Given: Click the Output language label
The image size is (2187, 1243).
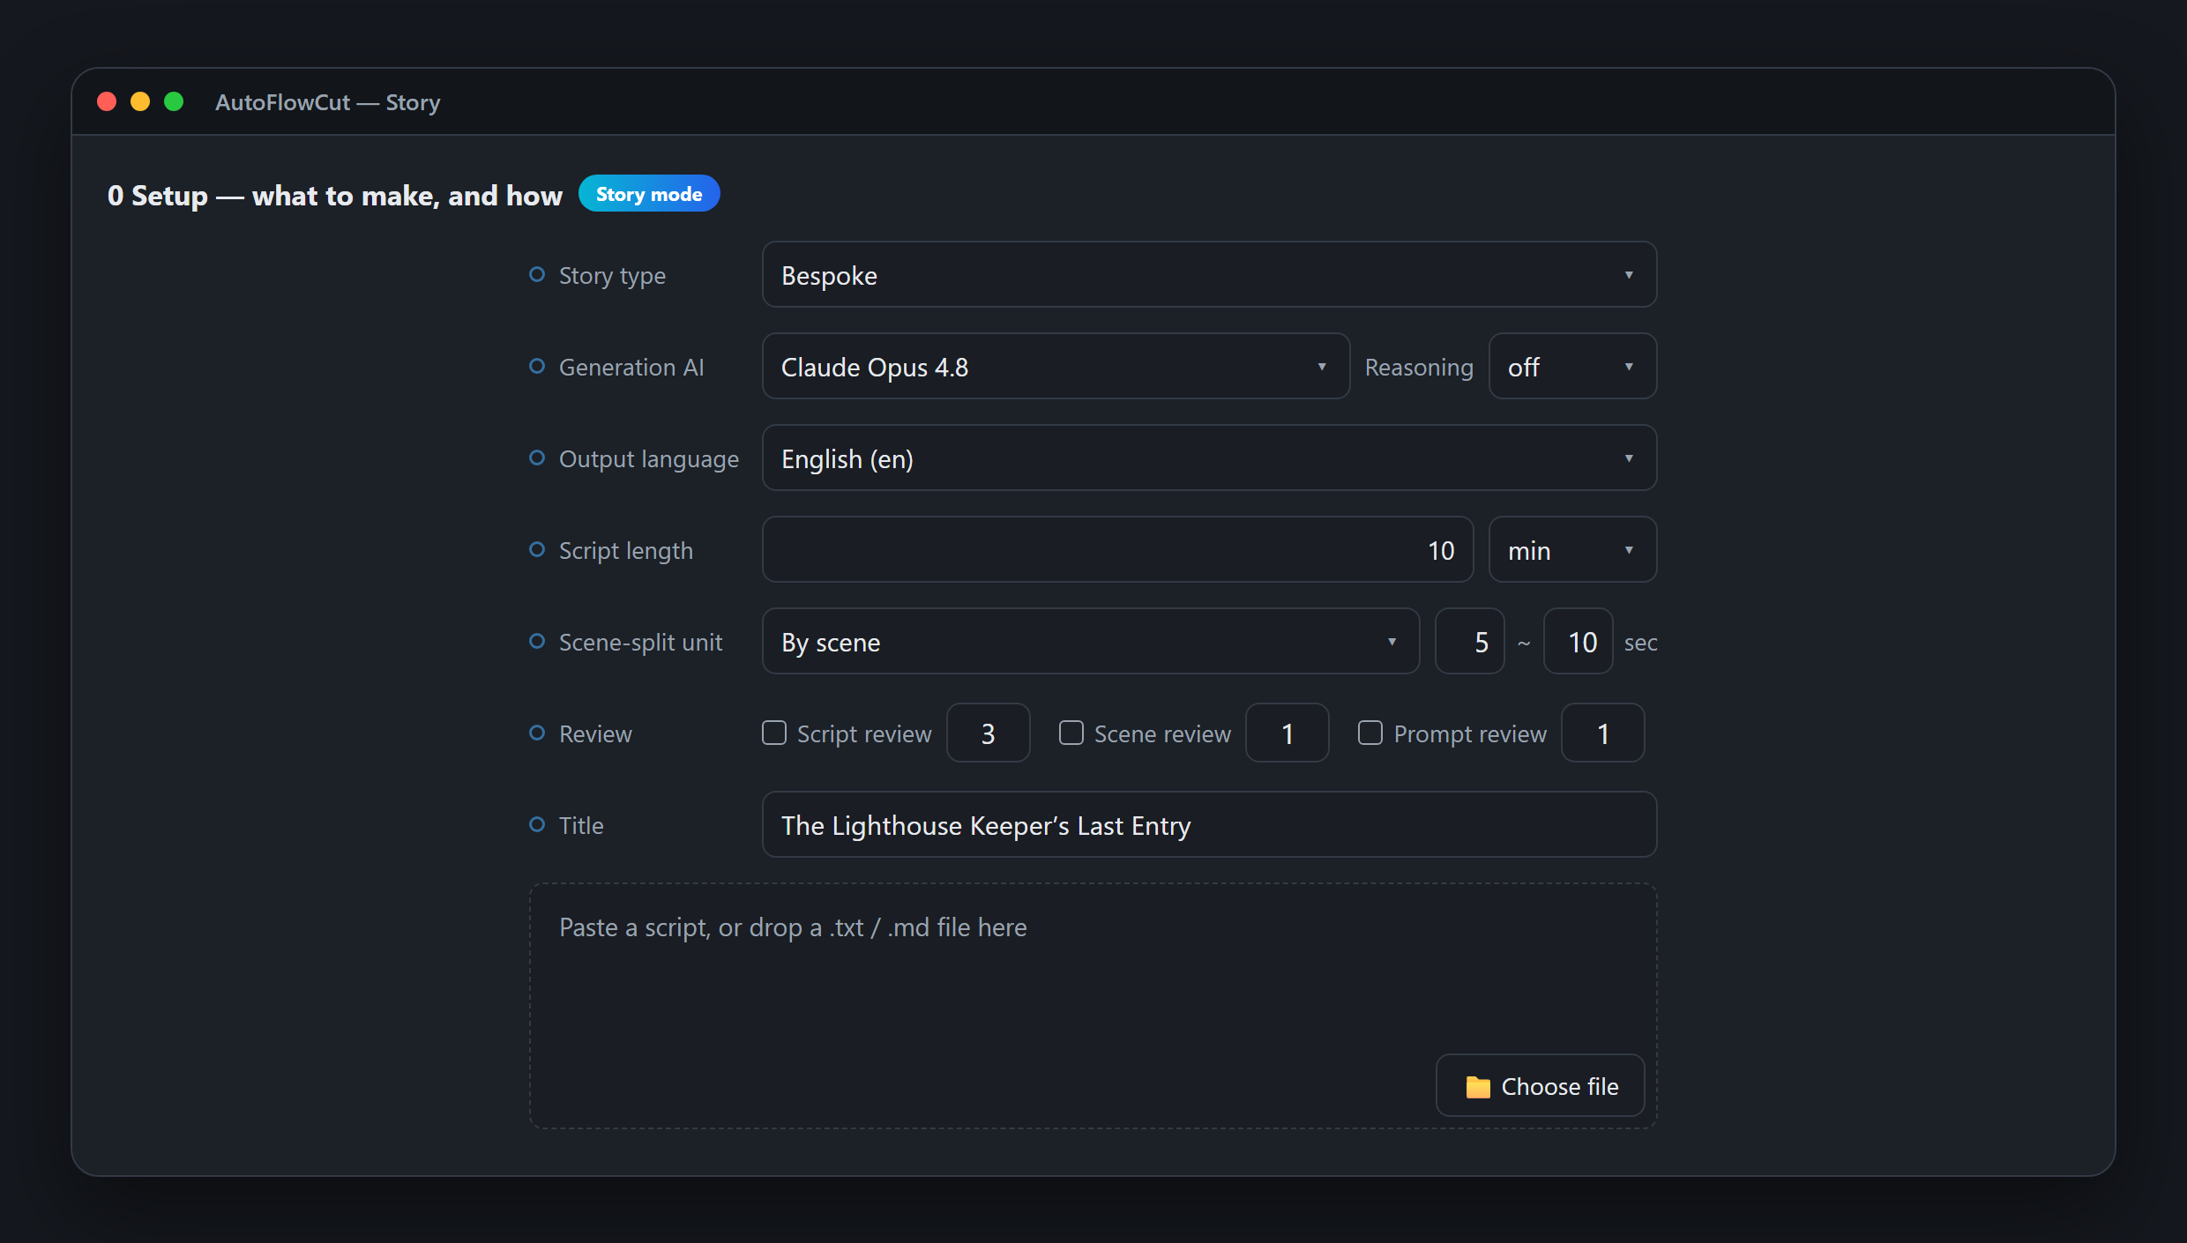Looking at the screenshot, I should click(x=649, y=458).
